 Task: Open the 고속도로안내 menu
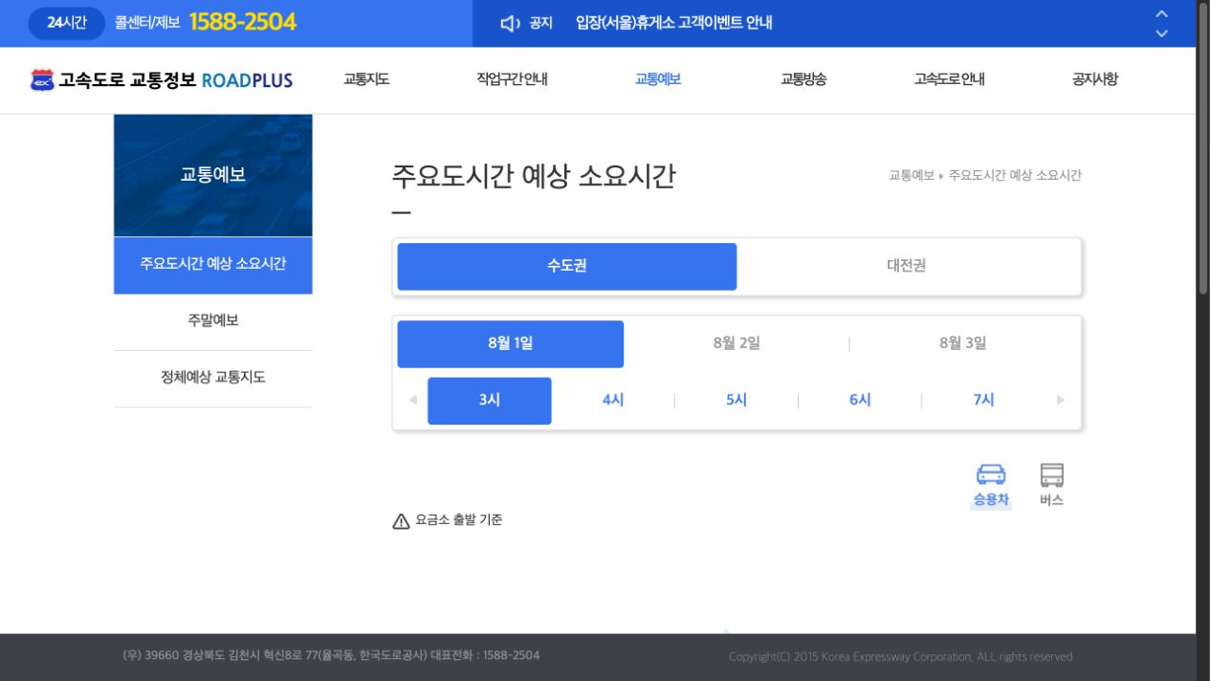[x=949, y=79]
